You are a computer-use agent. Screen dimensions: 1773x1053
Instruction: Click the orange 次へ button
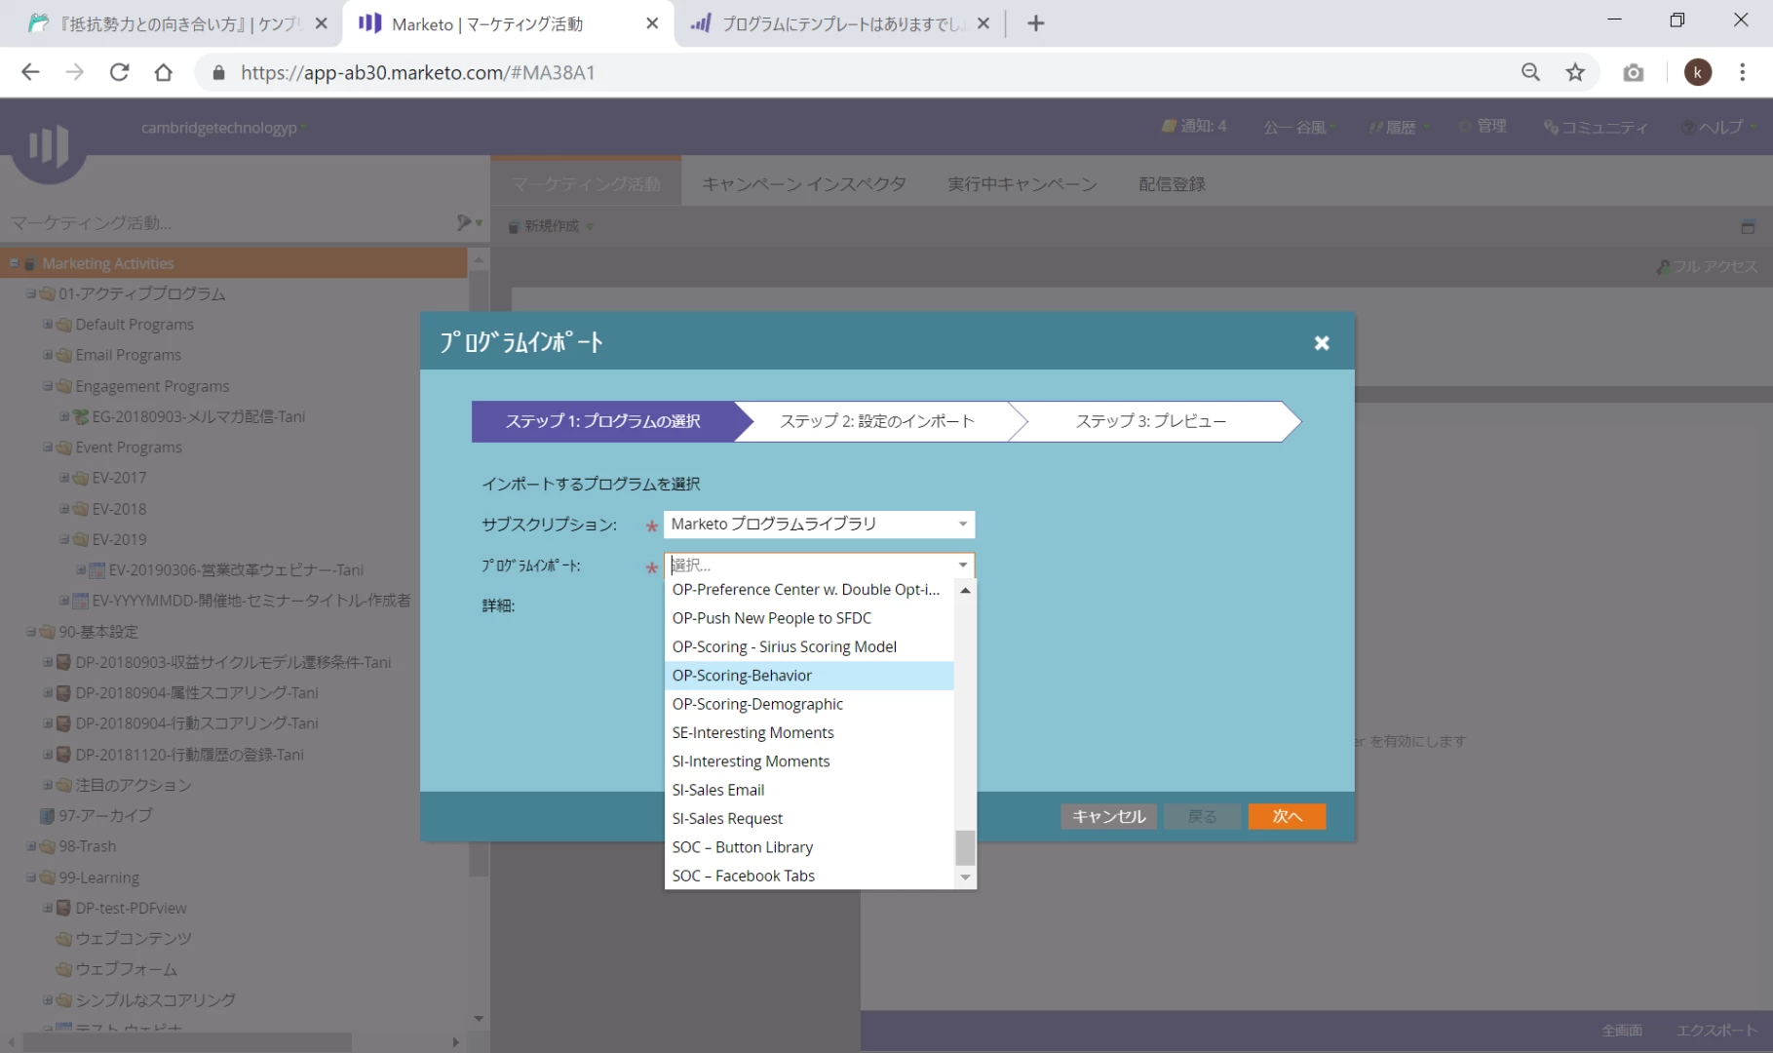pyautogui.click(x=1287, y=816)
